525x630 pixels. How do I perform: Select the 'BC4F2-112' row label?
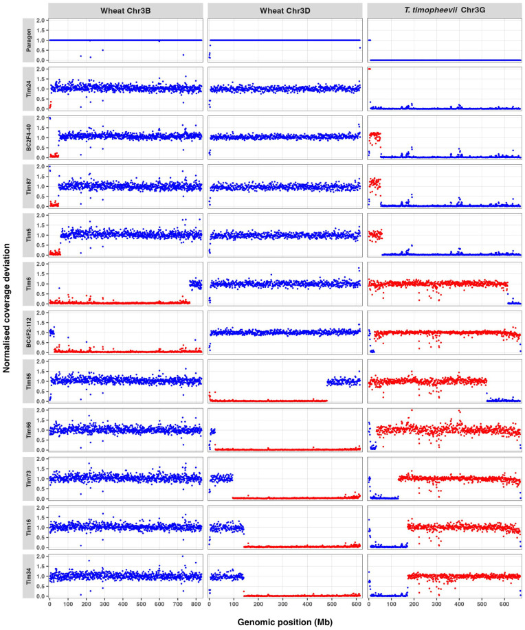30,333
